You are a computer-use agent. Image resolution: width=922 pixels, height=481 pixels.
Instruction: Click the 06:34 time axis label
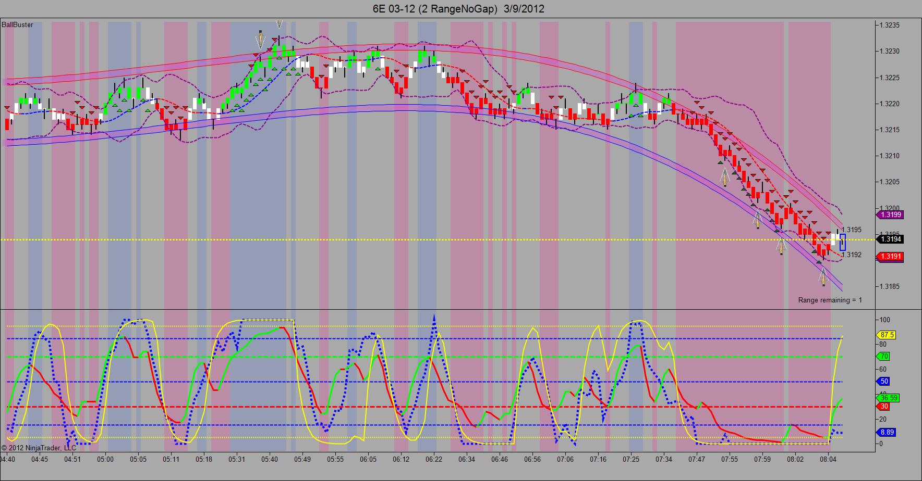pos(467,459)
